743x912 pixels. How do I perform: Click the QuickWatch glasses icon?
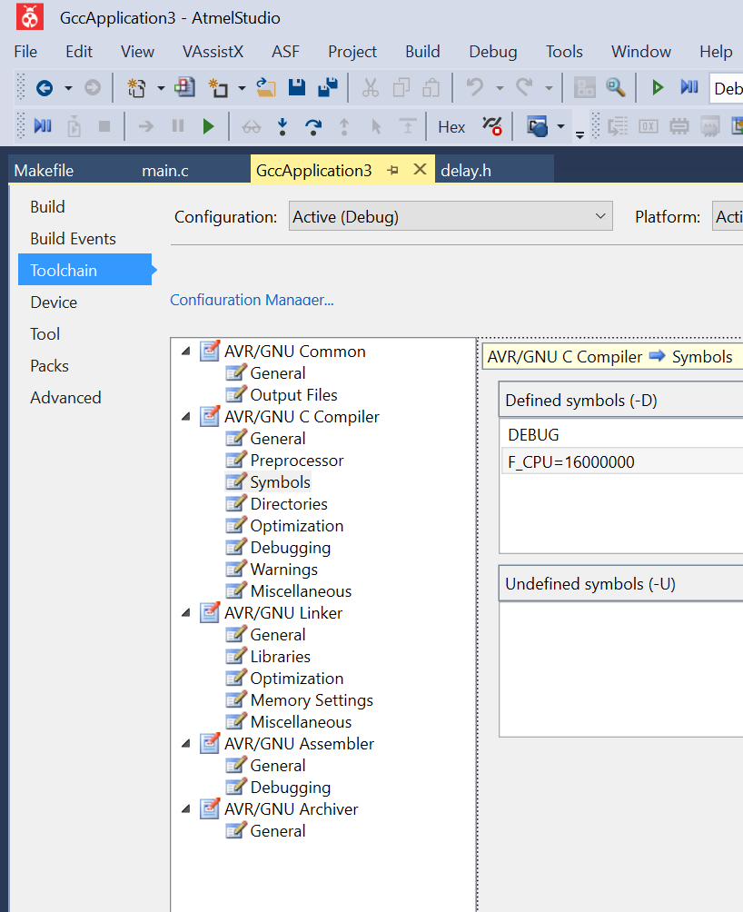tap(252, 126)
